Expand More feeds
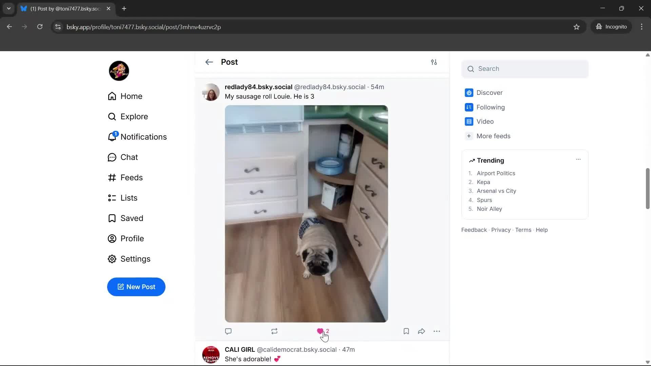This screenshot has width=651, height=366. [x=493, y=136]
